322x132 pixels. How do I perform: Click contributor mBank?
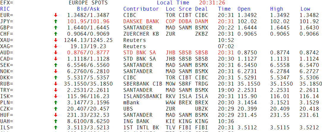coord(131,103)
